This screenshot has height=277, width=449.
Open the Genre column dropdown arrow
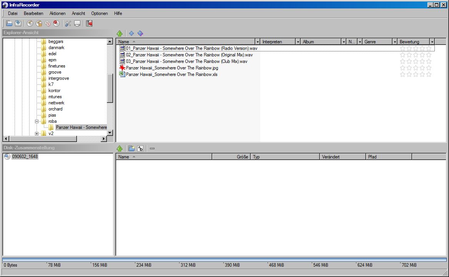tap(395, 42)
